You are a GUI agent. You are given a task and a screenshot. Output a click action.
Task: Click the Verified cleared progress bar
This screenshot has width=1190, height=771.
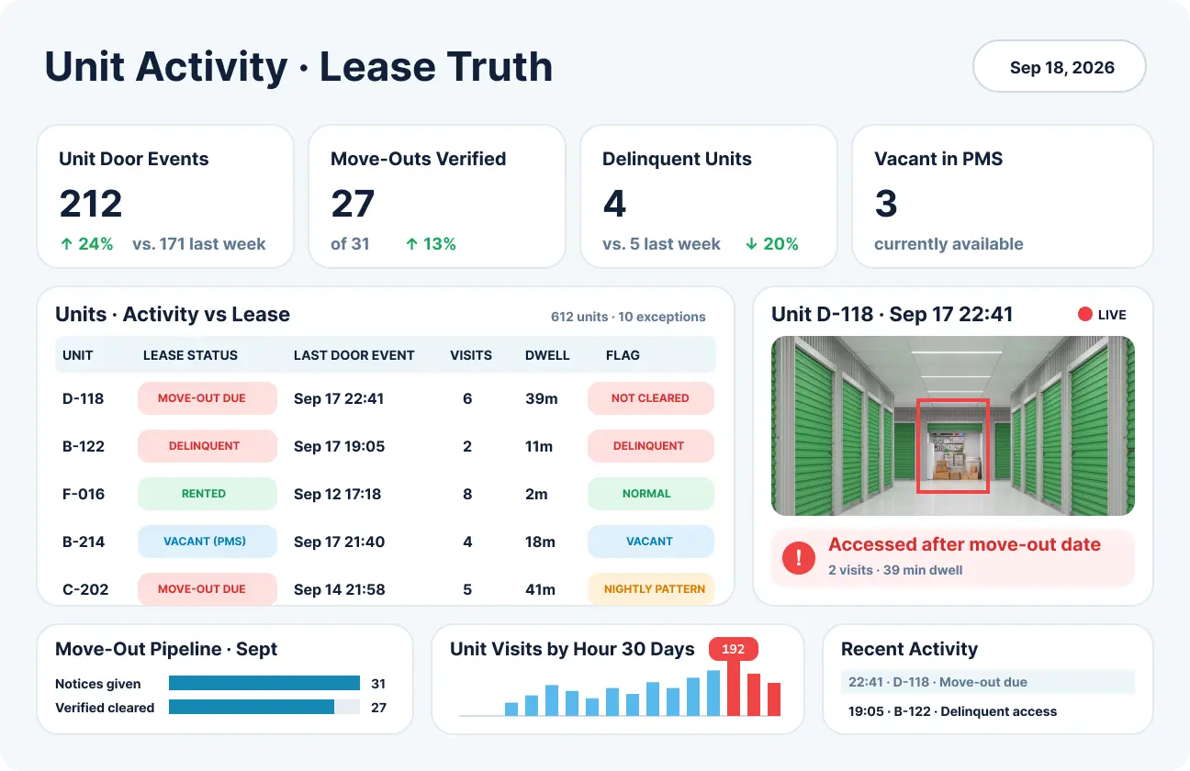click(x=264, y=708)
